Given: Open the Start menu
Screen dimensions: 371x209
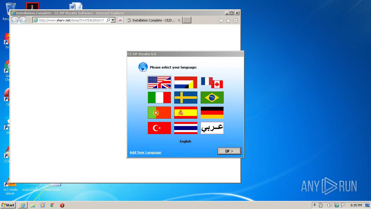Looking at the screenshot, I should [x=8, y=205].
